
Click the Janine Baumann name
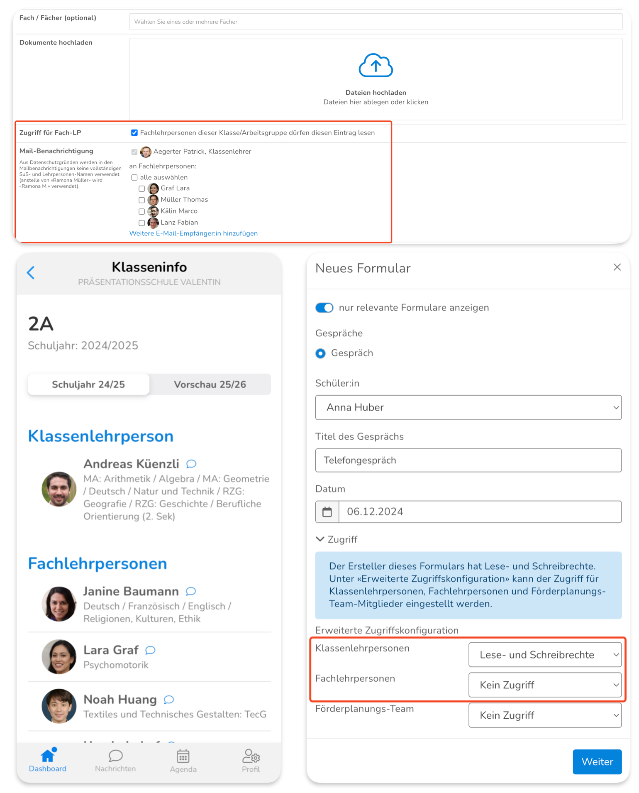click(x=131, y=591)
